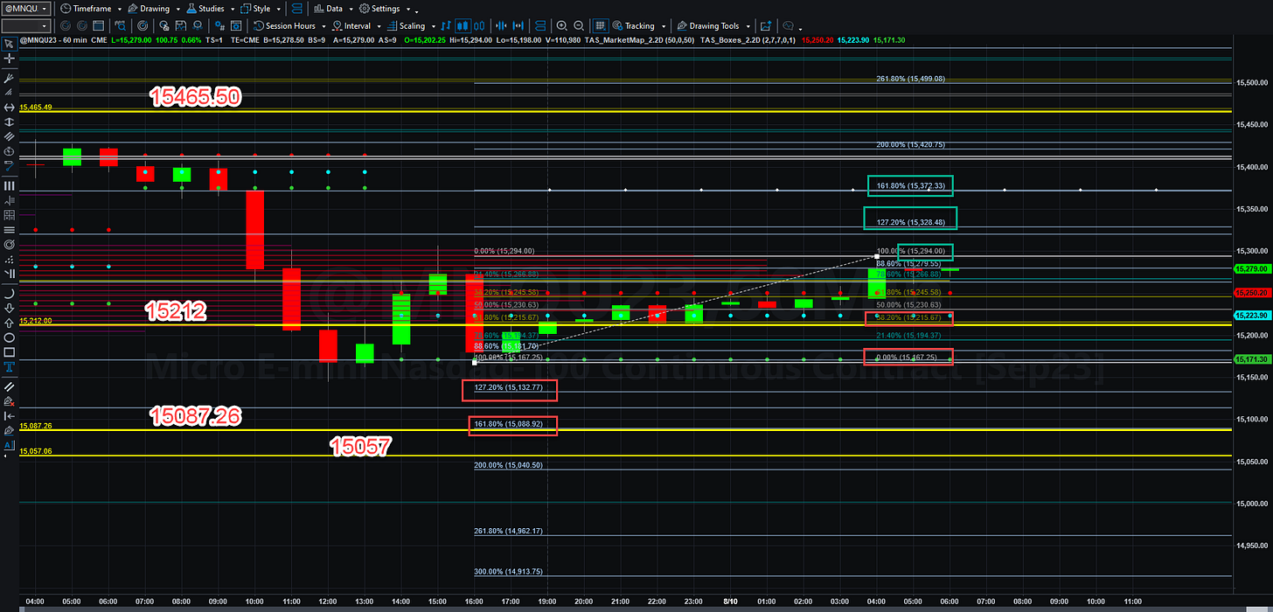Toggle the candlestick chart type button

(463, 26)
